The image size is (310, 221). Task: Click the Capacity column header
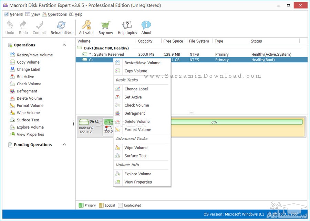click(145, 41)
